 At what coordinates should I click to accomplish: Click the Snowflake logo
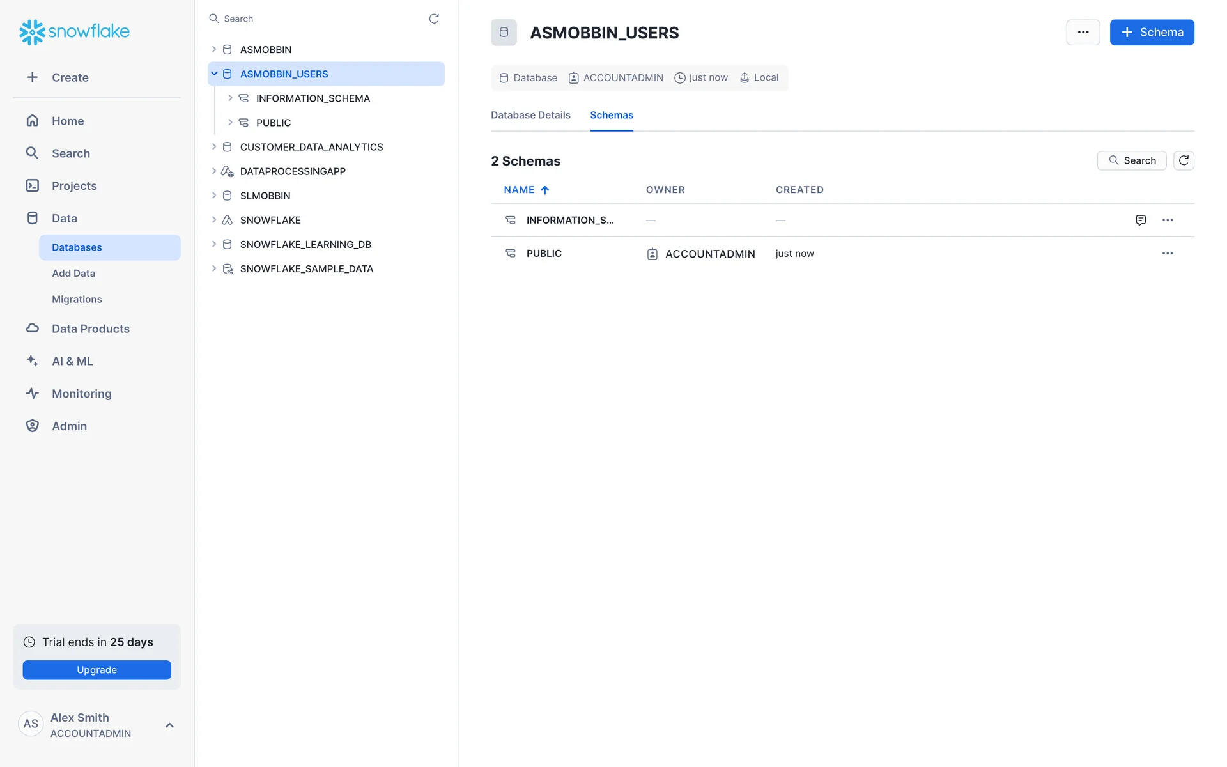pos(74,31)
